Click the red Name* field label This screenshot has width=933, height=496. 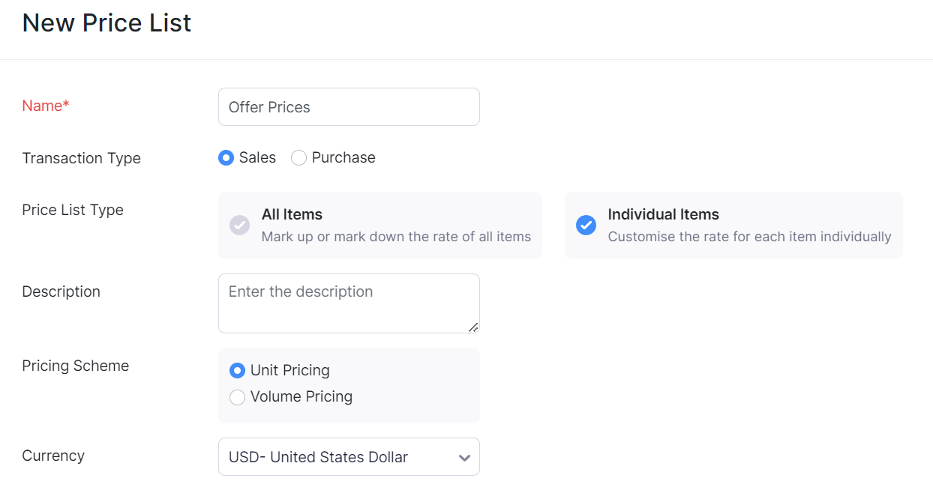[46, 106]
